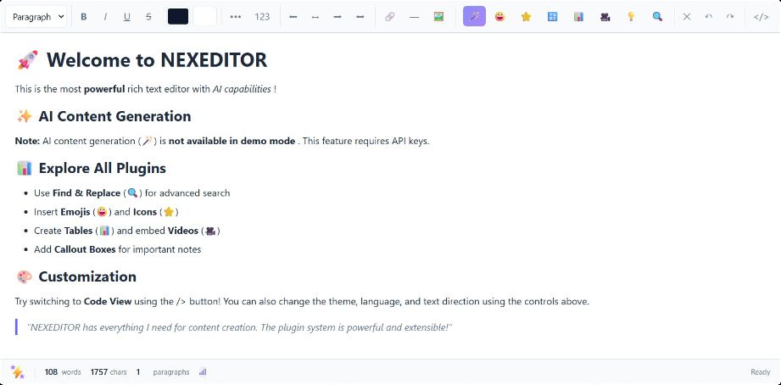Insert a numbered list with 123 button
The width and height of the screenshot is (781, 385).
coord(262,16)
